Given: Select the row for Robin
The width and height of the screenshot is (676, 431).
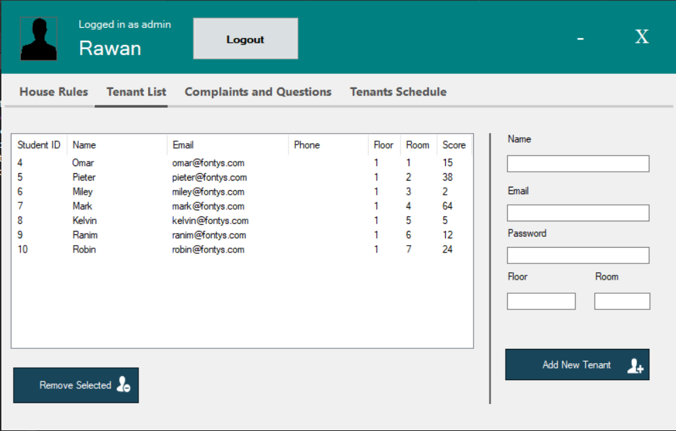Looking at the screenshot, I should pos(242,250).
